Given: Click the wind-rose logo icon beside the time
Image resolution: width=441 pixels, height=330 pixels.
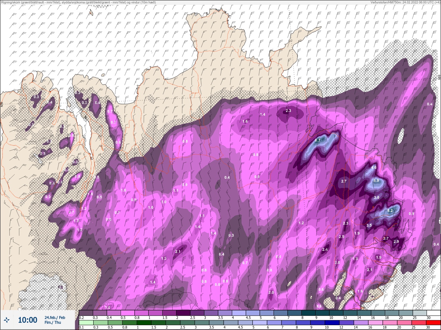Looking at the screenshot, I should (x=7, y=320).
